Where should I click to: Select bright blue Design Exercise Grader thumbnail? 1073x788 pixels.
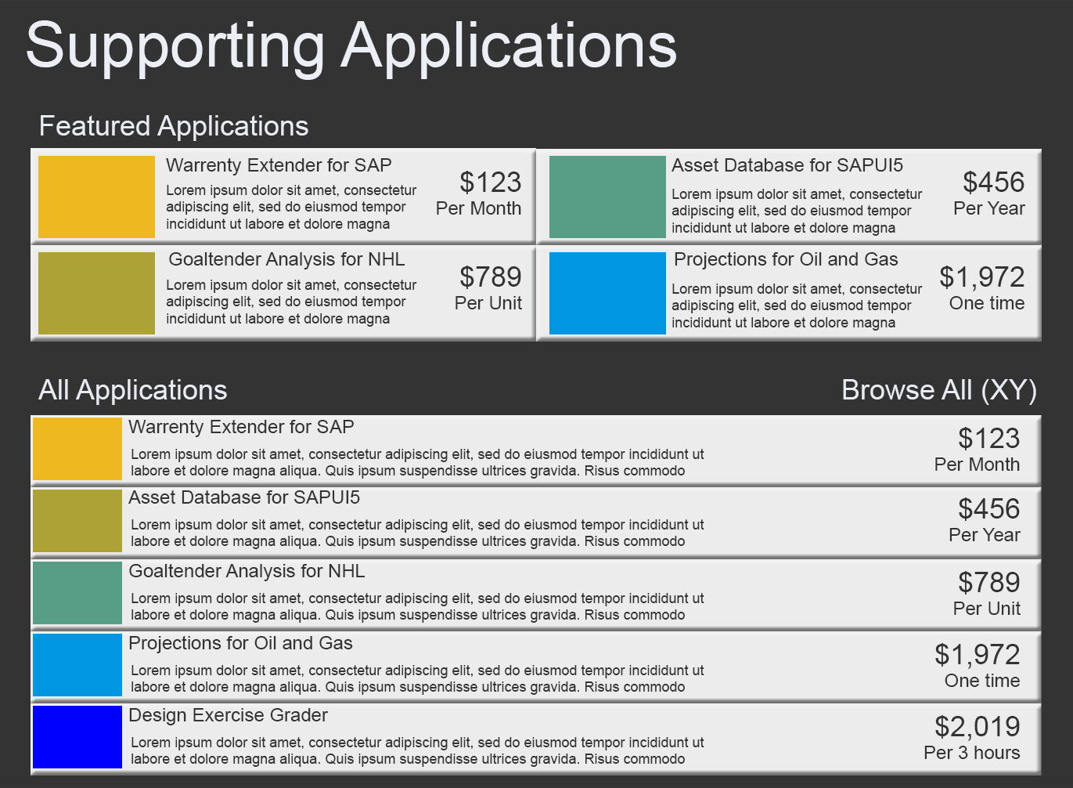click(77, 737)
